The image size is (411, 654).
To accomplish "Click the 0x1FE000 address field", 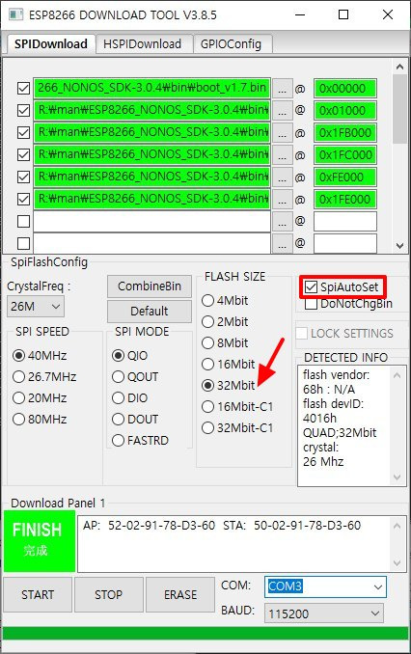I will pyautogui.click(x=345, y=200).
